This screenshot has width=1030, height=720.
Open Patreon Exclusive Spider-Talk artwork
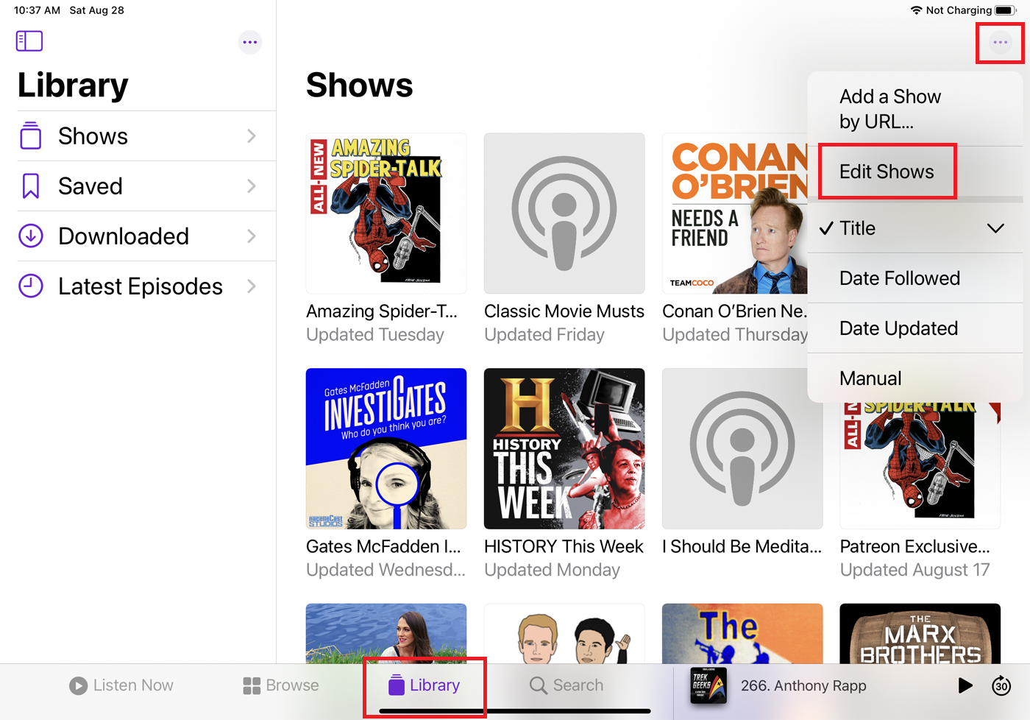[x=920, y=465]
